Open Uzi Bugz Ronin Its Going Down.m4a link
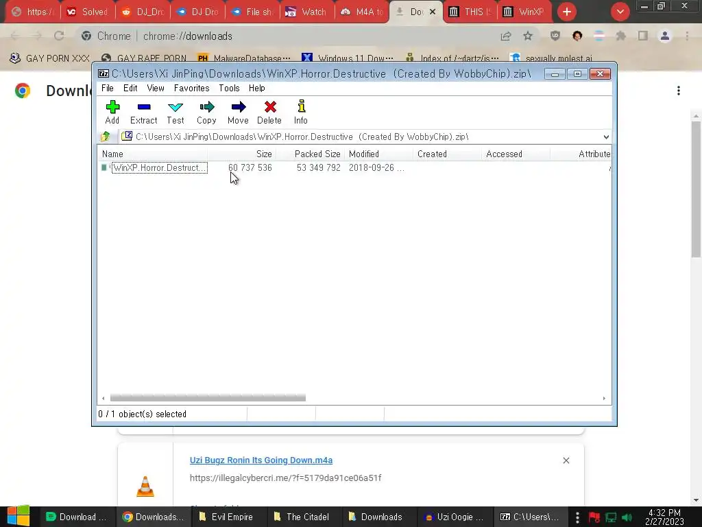 [261, 460]
